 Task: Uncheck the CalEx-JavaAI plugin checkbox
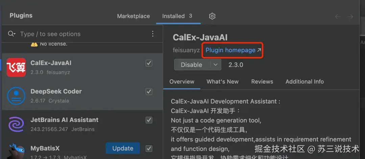(149, 63)
